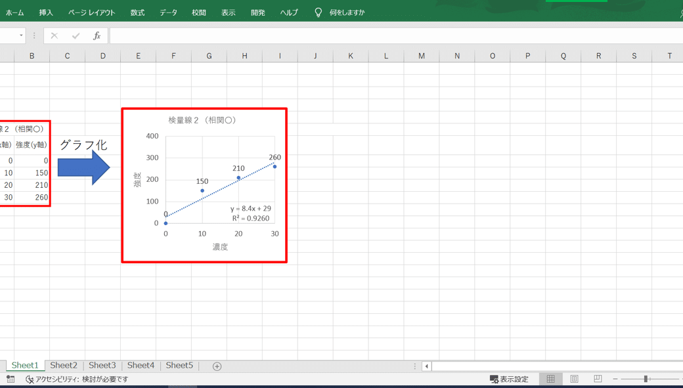Select column G by its header
This screenshot has height=388, width=683.
point(209,55)
